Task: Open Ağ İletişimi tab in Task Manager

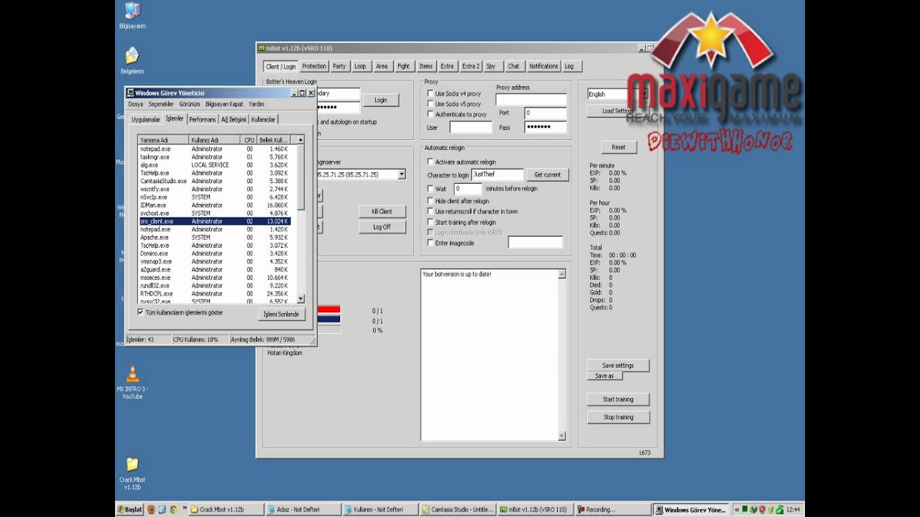Action: coord(234,119)
